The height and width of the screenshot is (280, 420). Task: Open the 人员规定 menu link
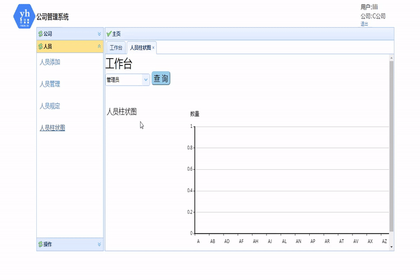pos(50,106)
